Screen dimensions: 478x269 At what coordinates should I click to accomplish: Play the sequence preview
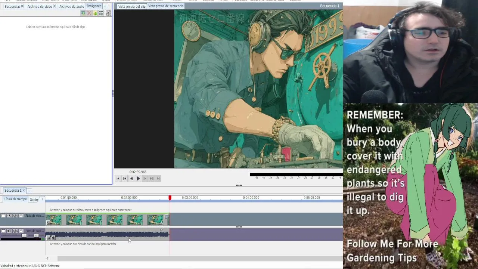point(138,179)
